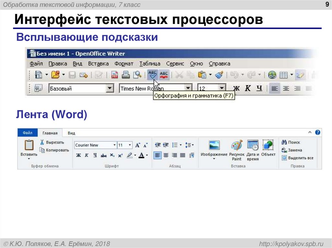Switch to the blue Файл ribbon tab
Image resolution: width=332 pixels, height=248 pixels.
tap(28, 133)
